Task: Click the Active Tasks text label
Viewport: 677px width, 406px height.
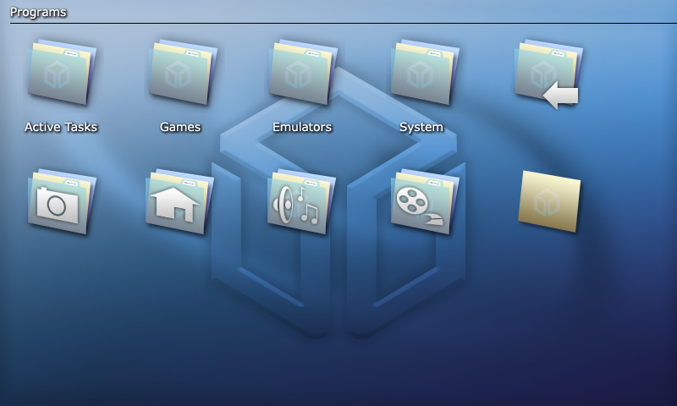Action: pyautogui.click(x=61, y=127)
